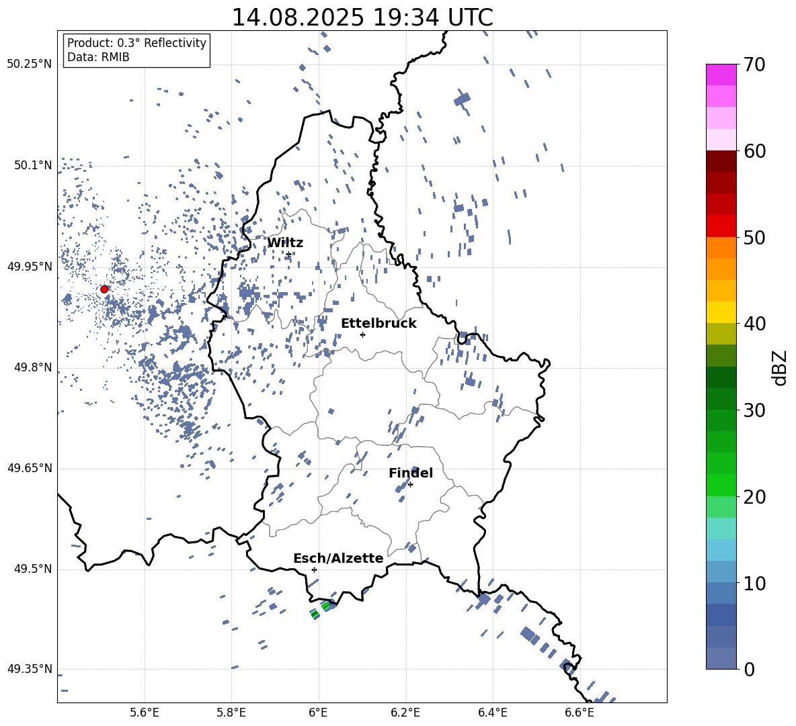Click the 60 tick on colorbar

pos(754,150)
